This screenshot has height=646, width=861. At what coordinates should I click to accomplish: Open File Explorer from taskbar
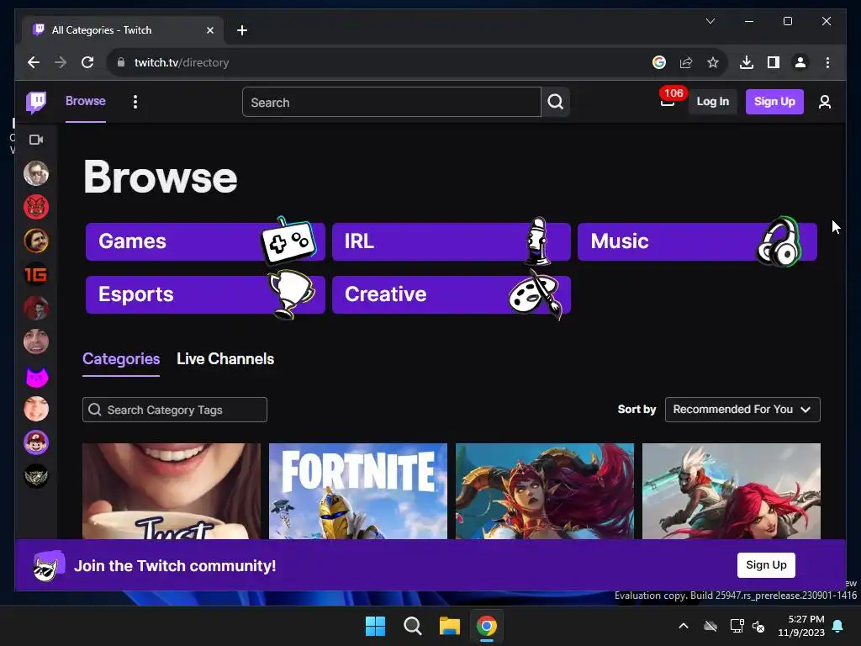[450, 626]
